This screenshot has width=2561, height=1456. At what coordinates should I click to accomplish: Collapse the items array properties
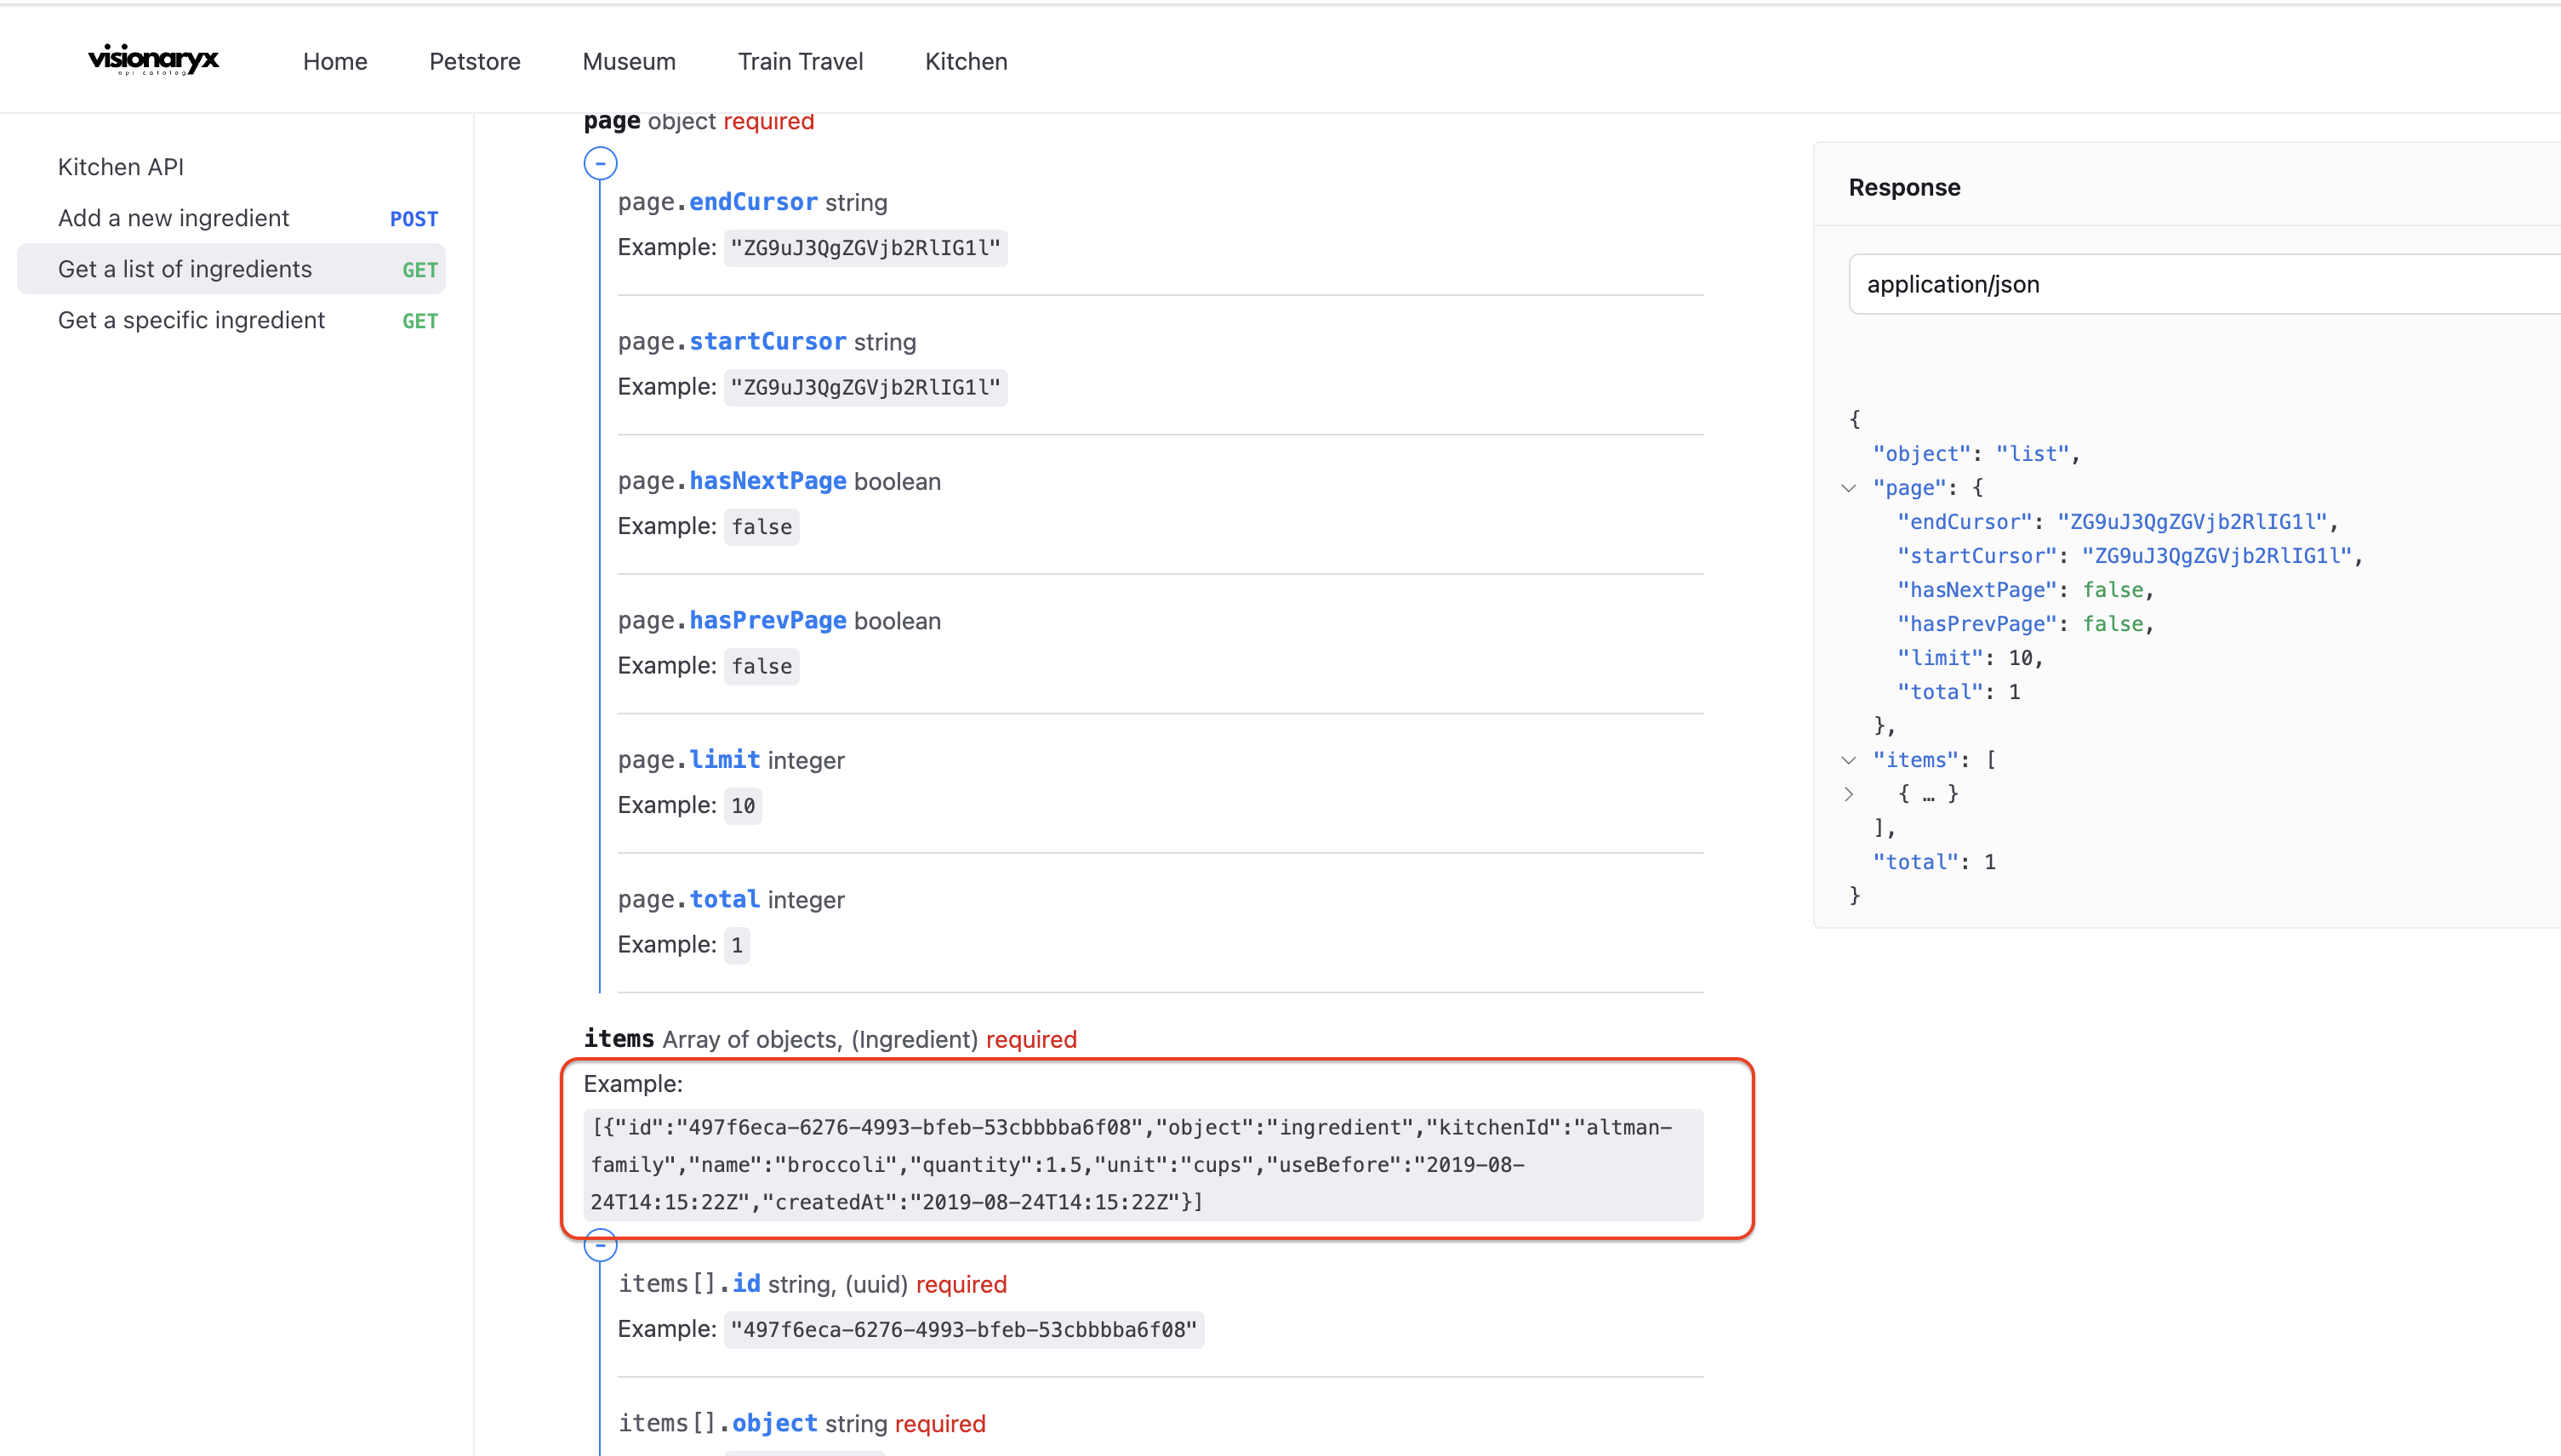(600, 1246)
